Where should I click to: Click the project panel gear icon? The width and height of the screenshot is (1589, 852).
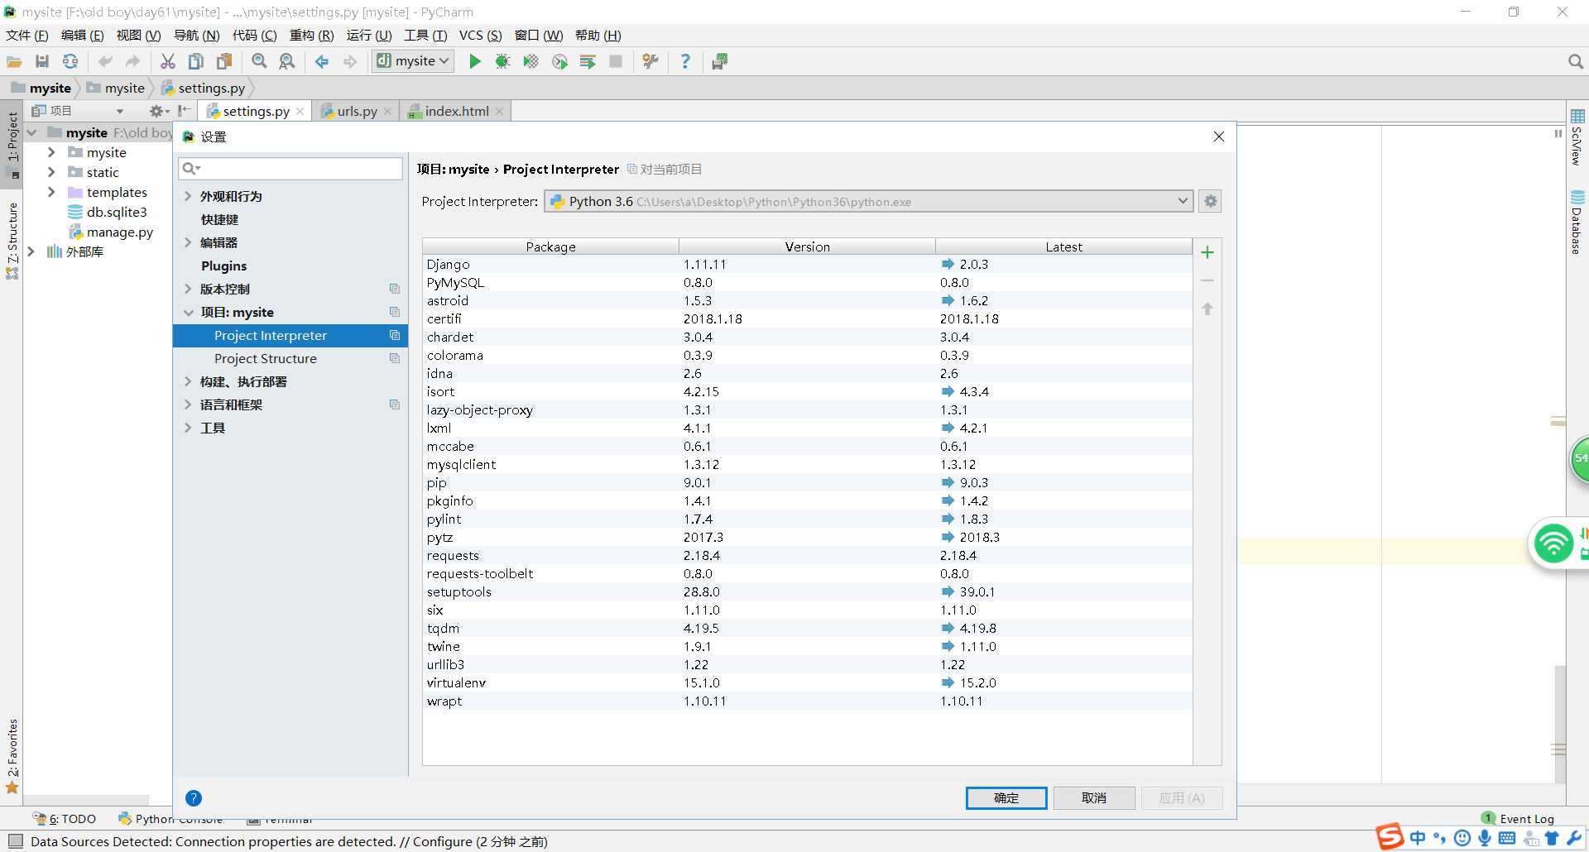tap(157, 111)
